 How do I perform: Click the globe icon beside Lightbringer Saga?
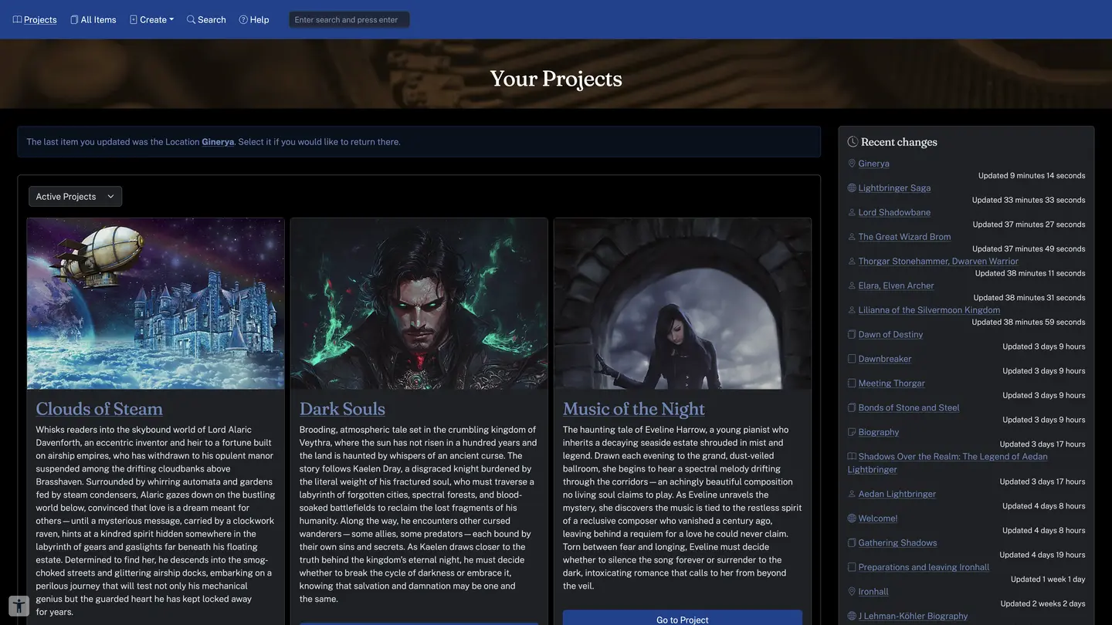click(851, 187)
